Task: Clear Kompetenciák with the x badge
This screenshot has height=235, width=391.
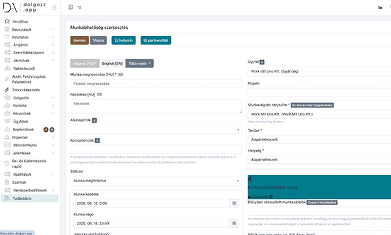Action: [x=97, y=140]
